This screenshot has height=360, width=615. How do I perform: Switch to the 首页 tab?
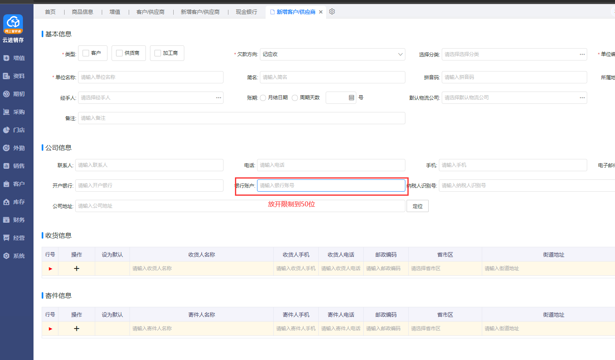tap(50, 12)
